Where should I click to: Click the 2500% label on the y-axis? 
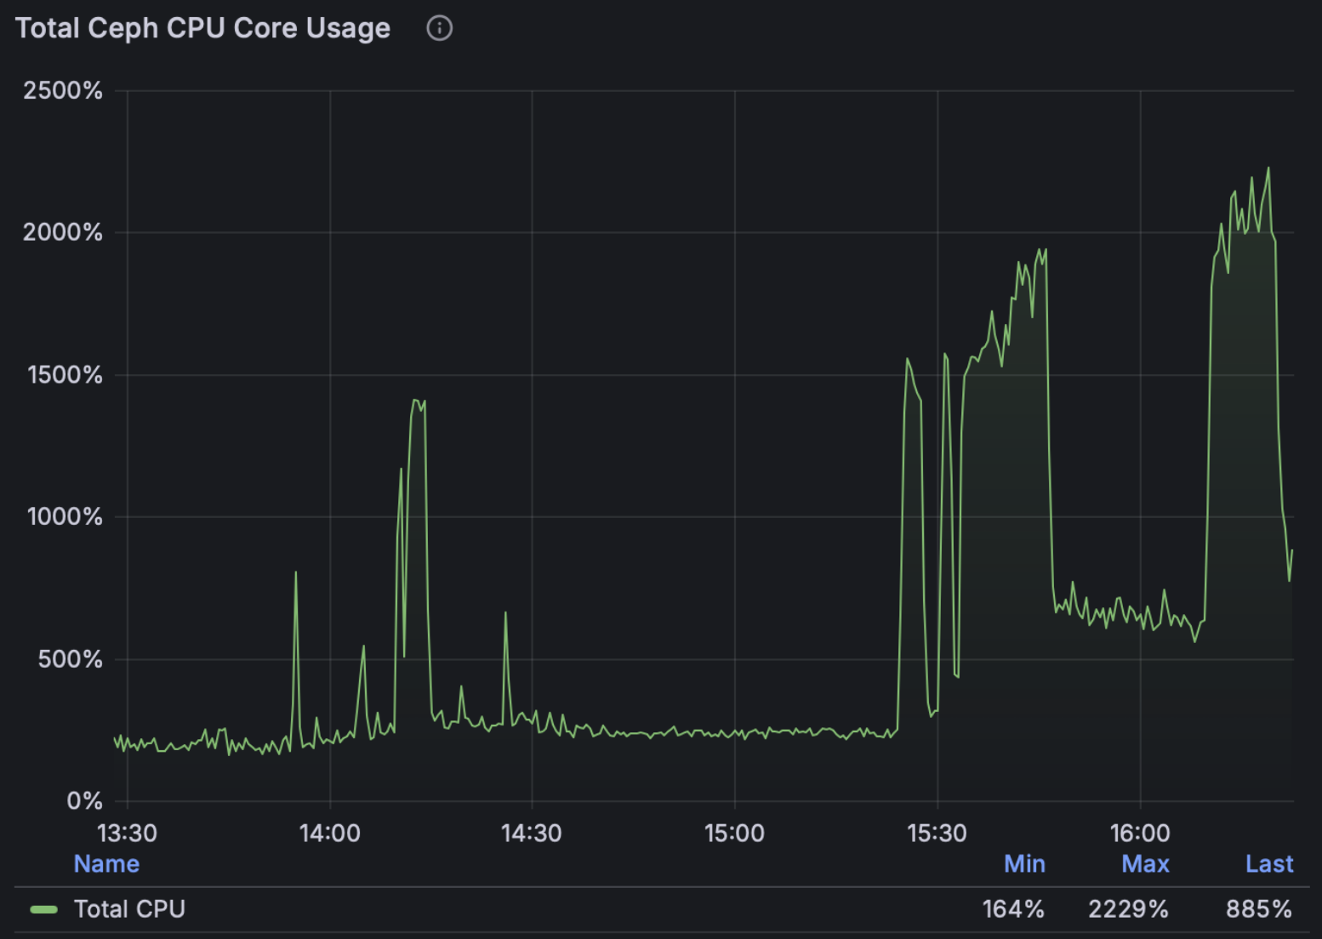pos(63,91)
